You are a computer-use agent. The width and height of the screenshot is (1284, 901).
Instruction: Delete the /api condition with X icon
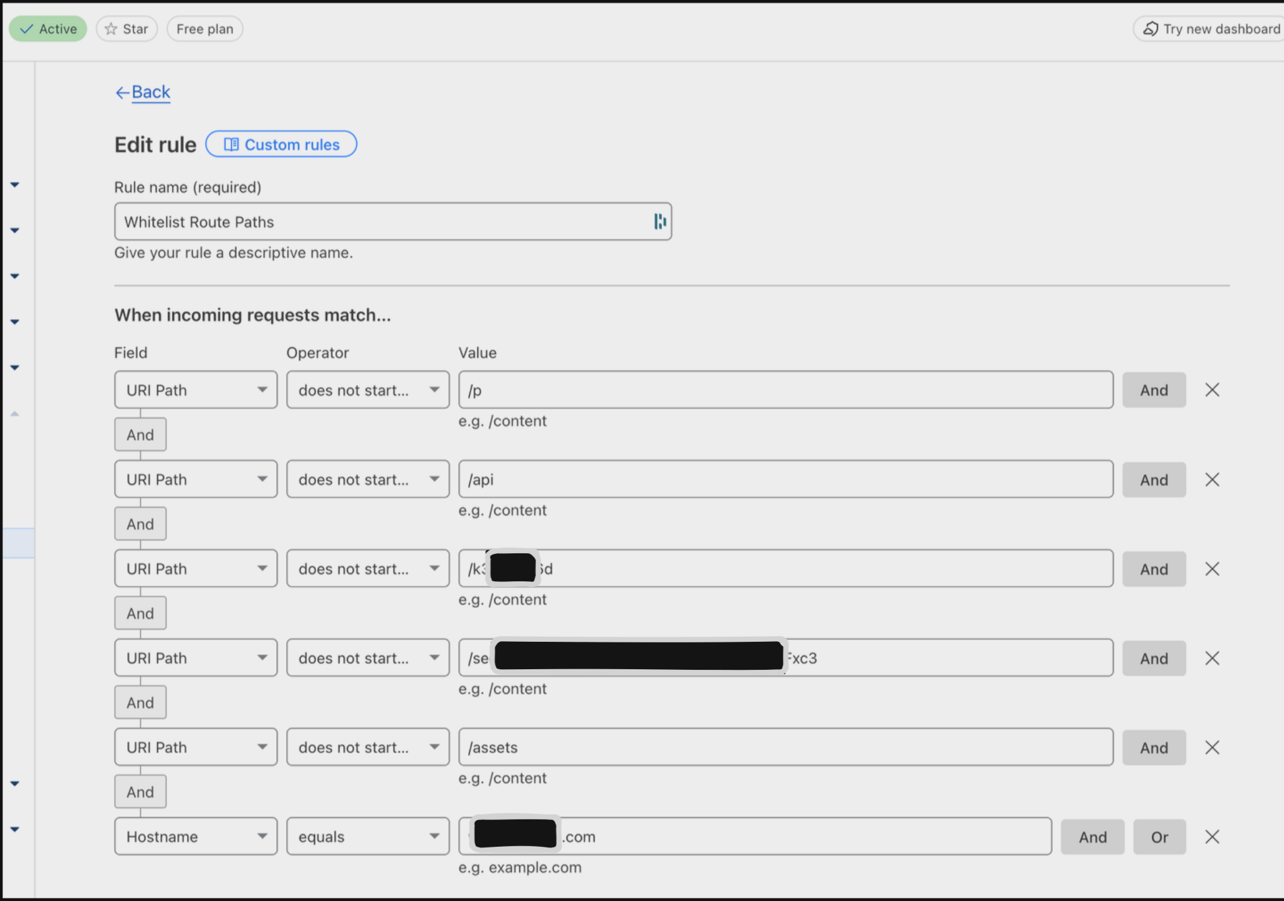(1212, 480)
